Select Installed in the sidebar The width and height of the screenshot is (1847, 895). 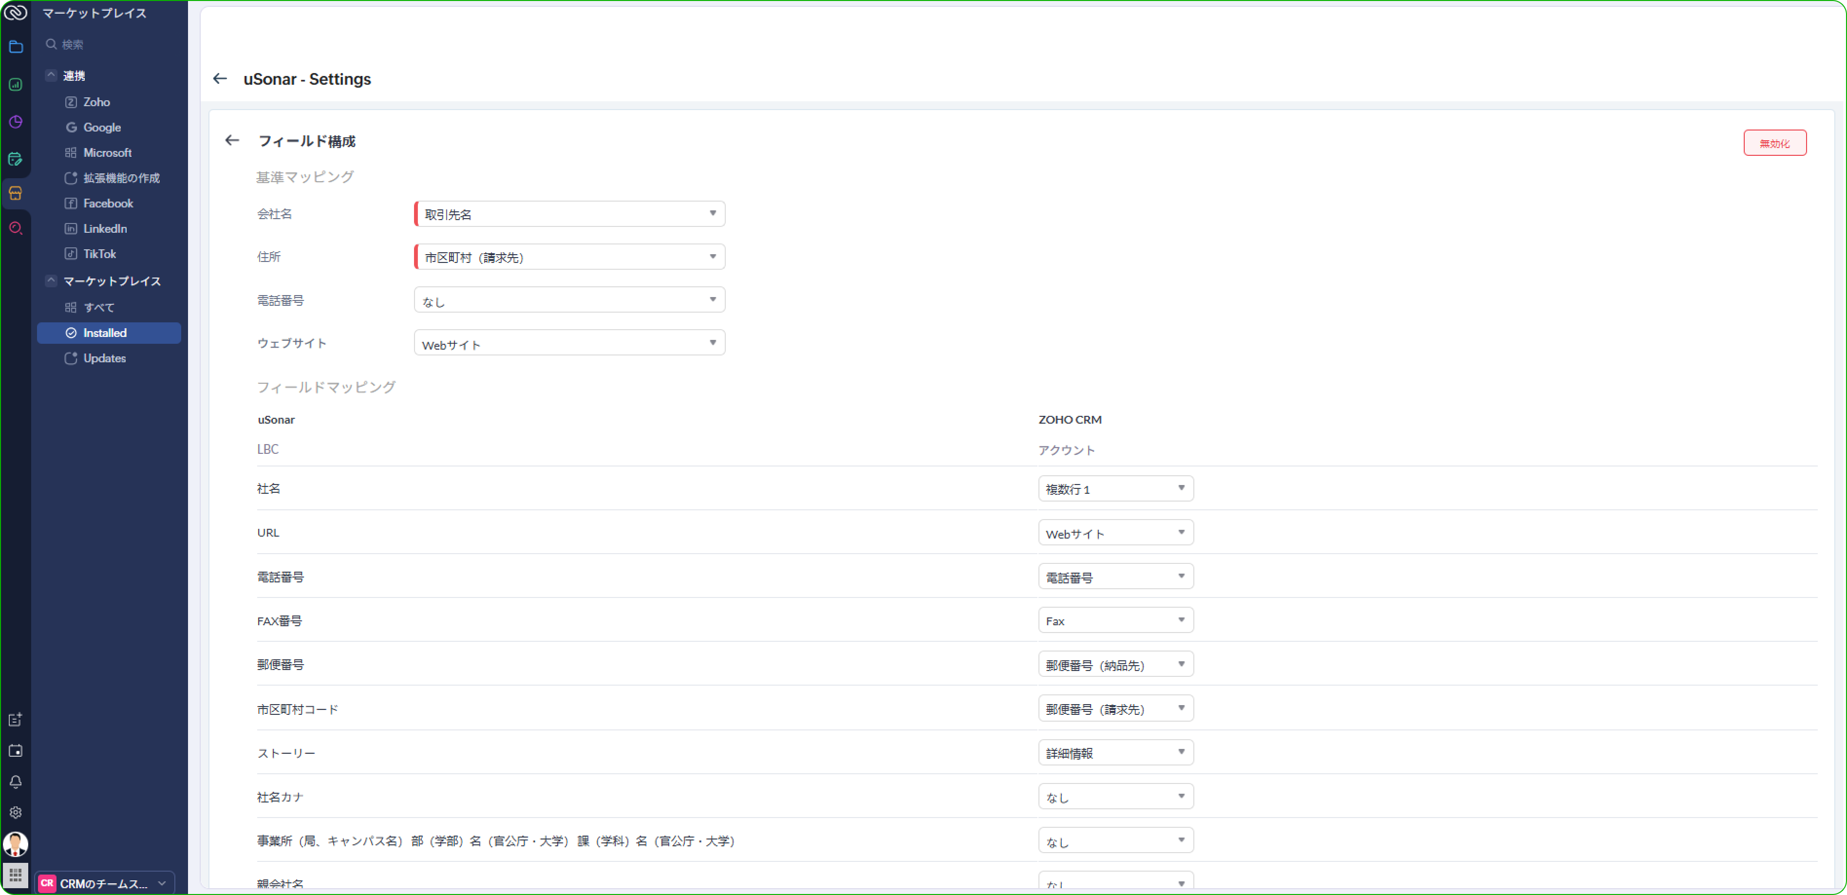point(105,333)
